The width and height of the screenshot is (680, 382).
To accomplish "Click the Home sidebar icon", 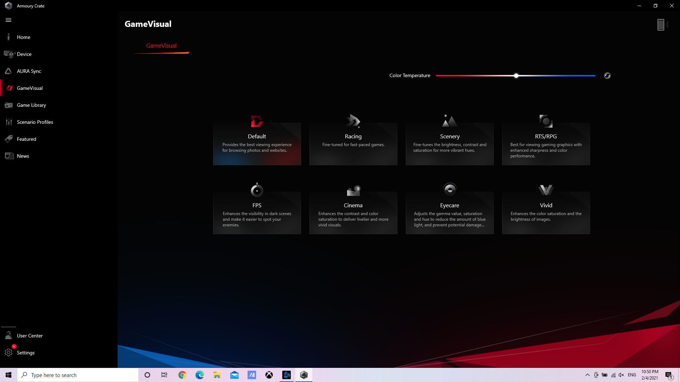I will point(8,37).
